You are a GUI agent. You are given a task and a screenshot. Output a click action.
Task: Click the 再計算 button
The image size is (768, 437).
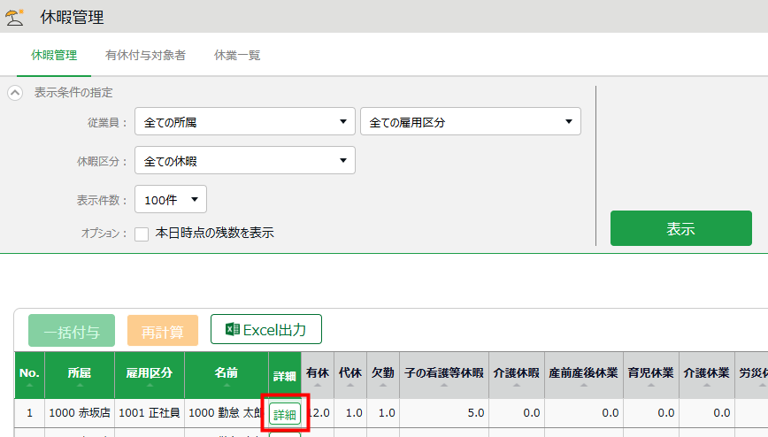point(164,330)
